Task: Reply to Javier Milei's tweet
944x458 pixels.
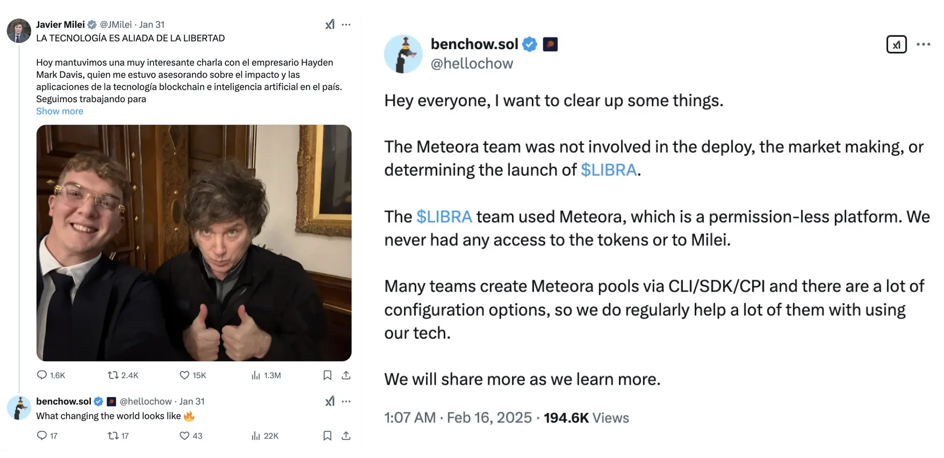Action: pyautogui.click(x=42, y=375)
